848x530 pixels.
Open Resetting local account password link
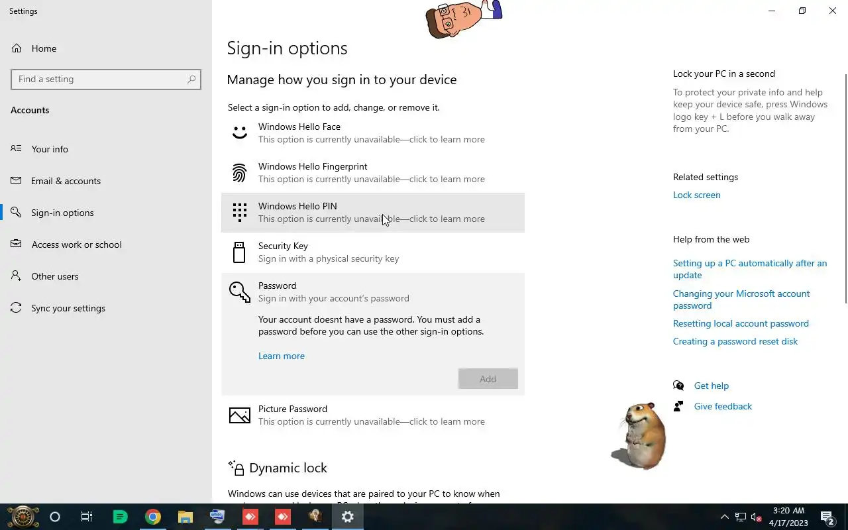click(x=741, y=323)
